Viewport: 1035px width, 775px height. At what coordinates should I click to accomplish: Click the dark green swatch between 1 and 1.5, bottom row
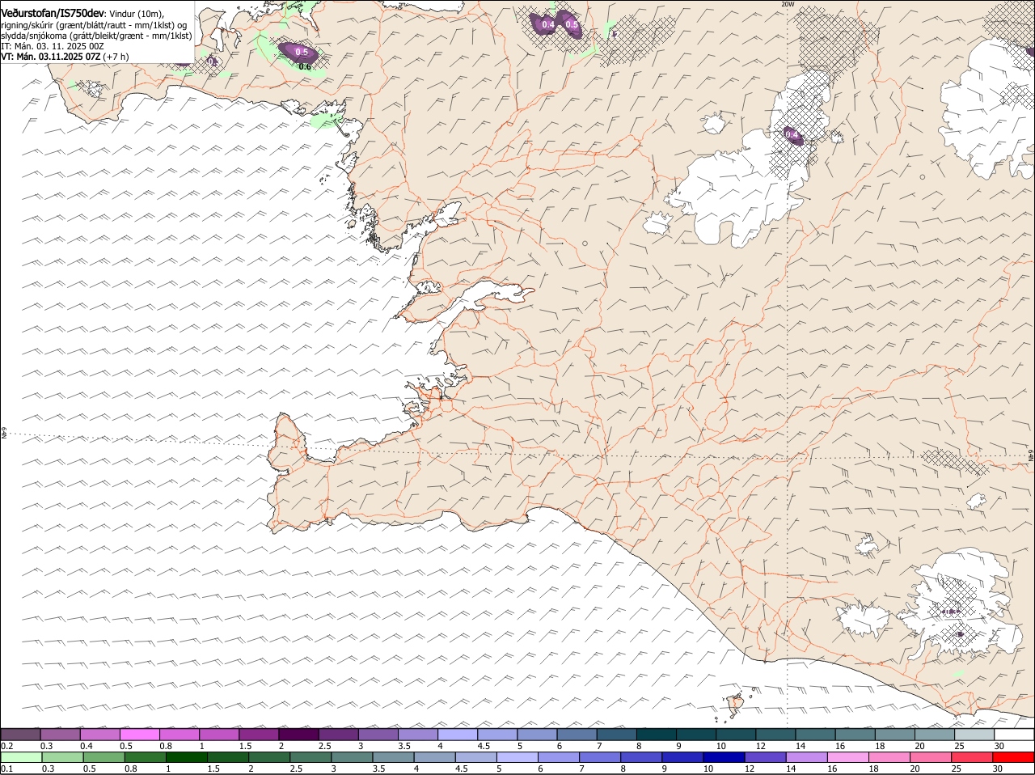(185, 757)
